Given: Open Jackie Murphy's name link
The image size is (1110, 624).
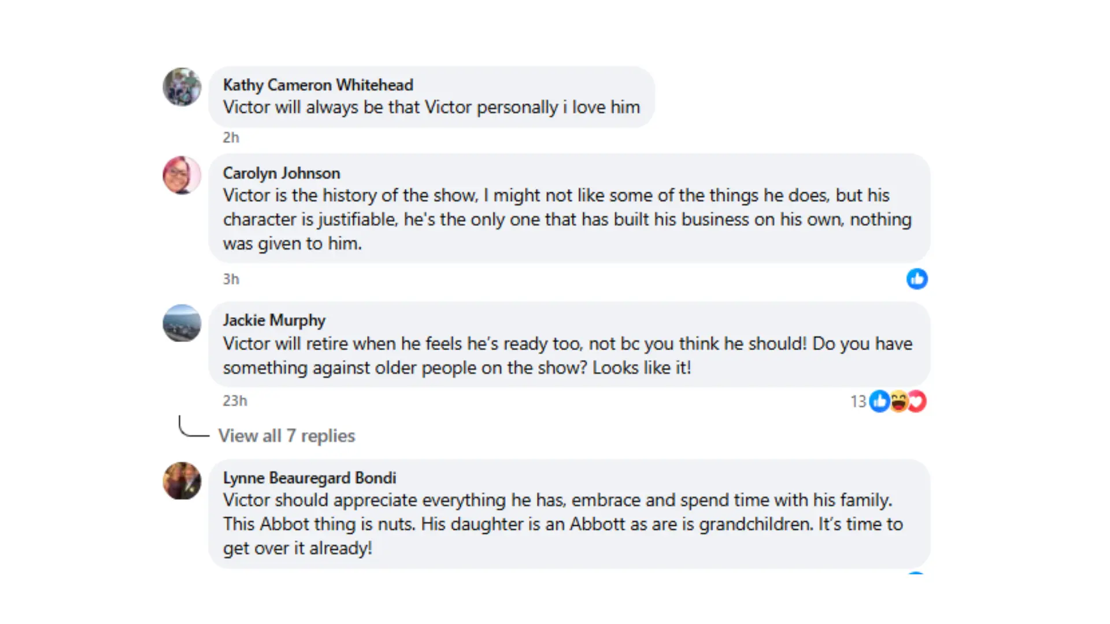Looking at the screenshot, I should 274,320.
